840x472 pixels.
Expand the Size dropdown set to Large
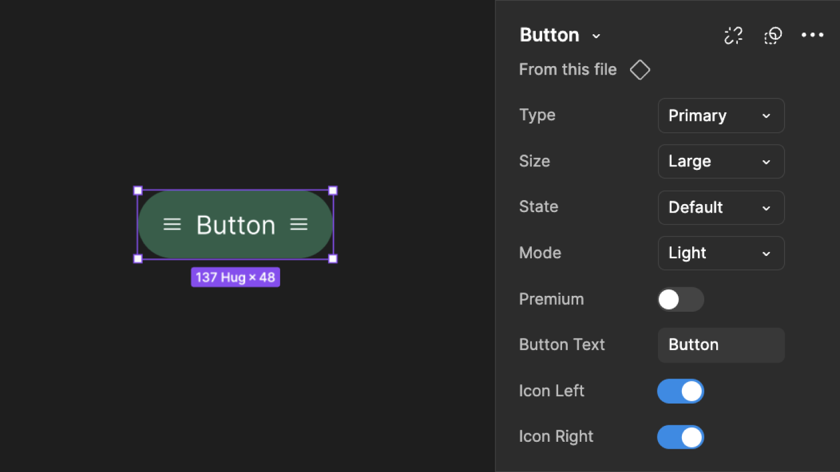click(721, 161)
